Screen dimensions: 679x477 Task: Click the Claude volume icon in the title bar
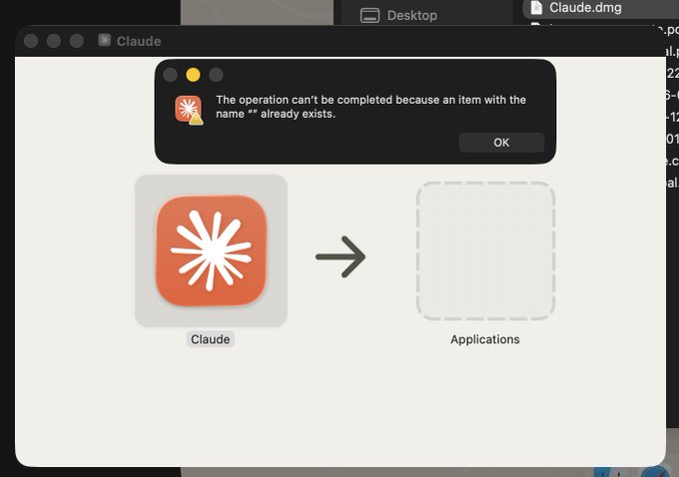[104, 40]
